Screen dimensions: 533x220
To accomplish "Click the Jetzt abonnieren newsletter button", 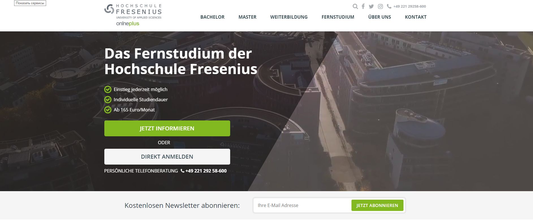I will point(377,205).
